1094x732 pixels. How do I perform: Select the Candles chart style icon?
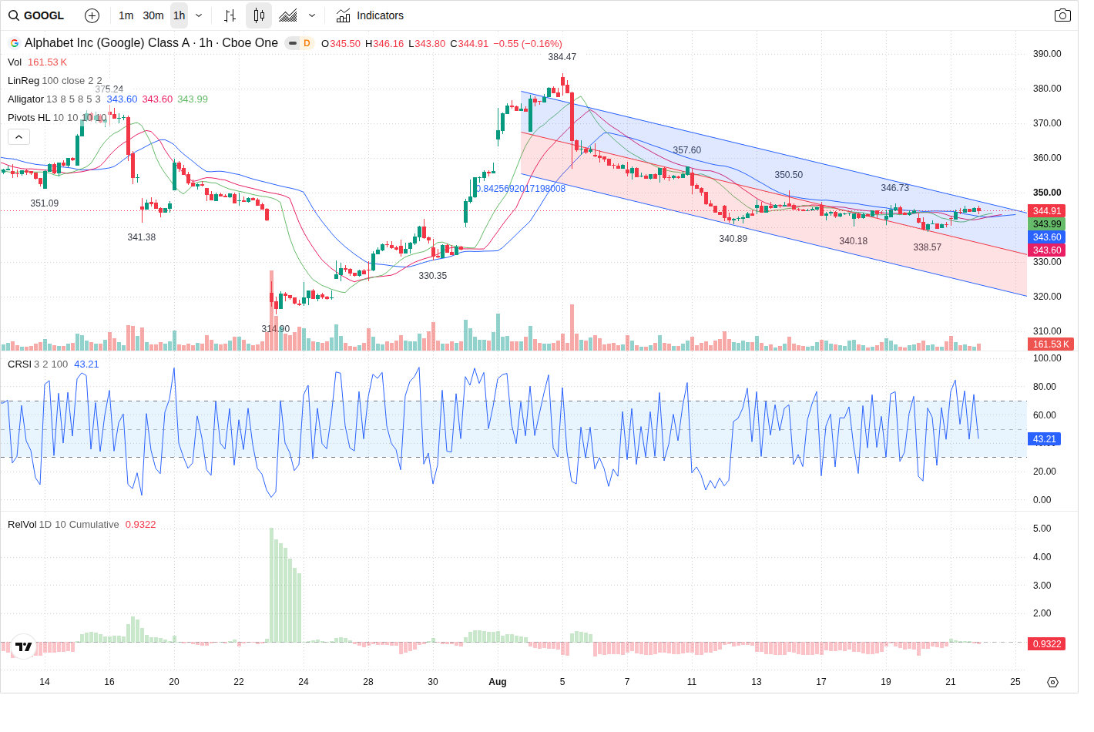tap(259, 15)
